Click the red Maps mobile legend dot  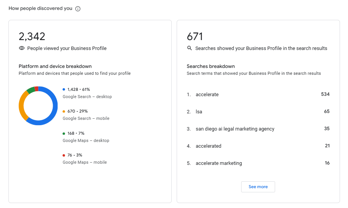64,155
